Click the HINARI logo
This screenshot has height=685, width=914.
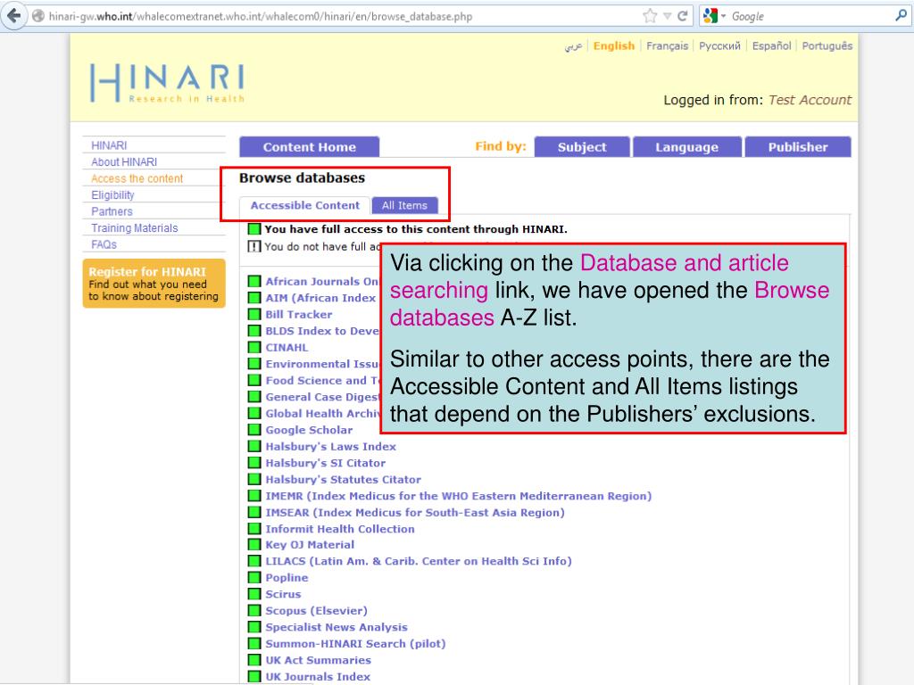(x=167, y=83)
